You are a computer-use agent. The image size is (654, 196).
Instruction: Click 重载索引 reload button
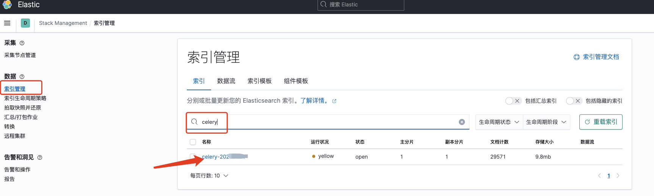point(601,122)
